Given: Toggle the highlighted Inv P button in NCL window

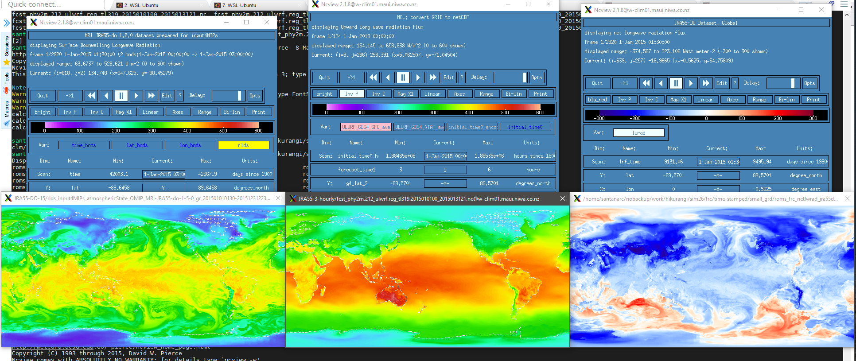Looking at the screenshot, I should [x=351, y=94].
